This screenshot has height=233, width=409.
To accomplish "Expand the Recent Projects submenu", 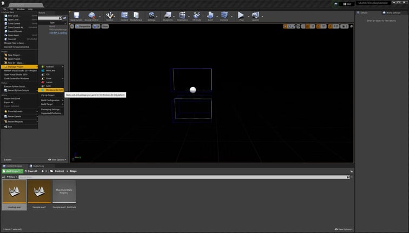I will coord(19,122).
